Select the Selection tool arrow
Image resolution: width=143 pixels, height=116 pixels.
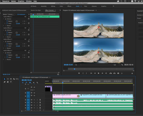tap(5, 79)
